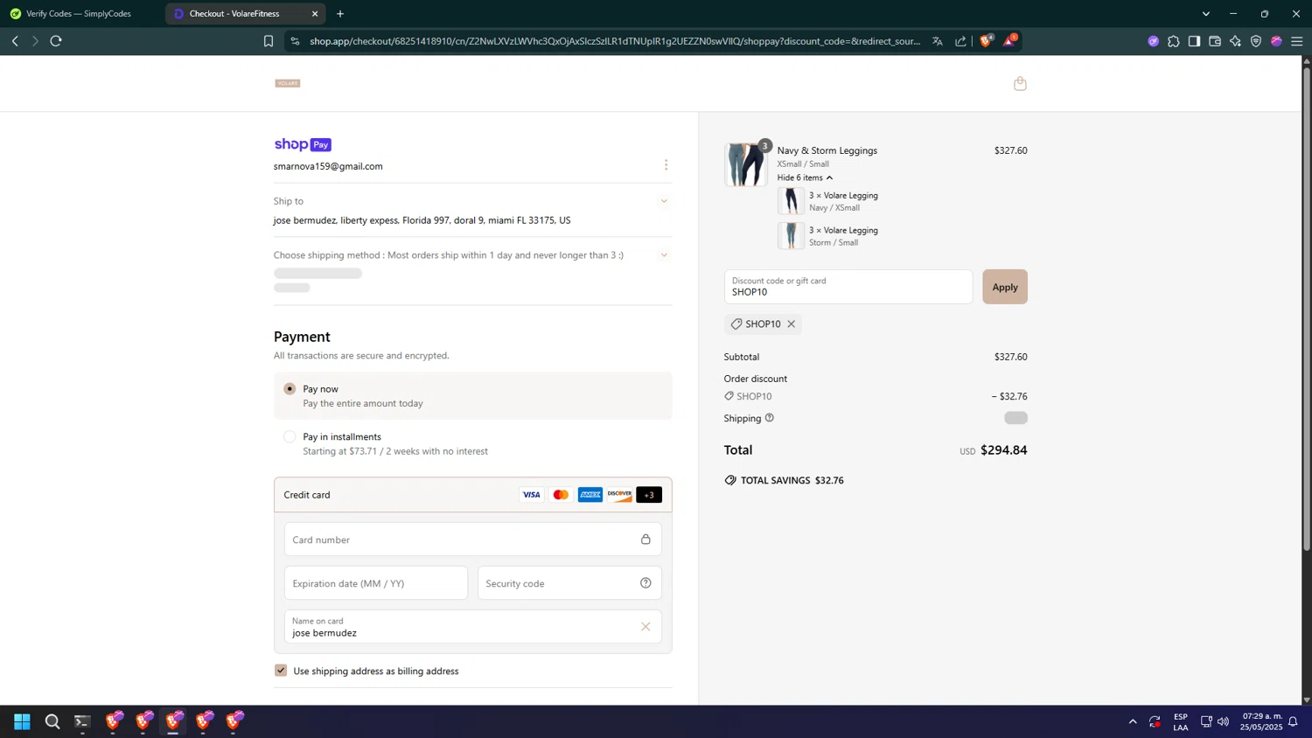Click the Name on card field
The width and height of the screenshot is (1312, 738).
[472, 626]
